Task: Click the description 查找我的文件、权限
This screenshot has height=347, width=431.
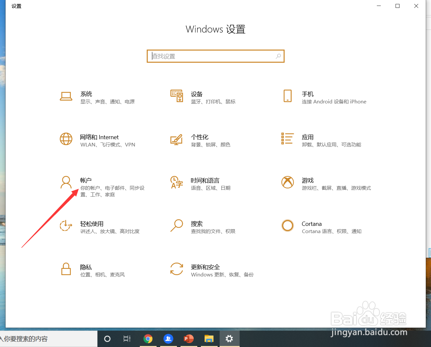Action: (x=213, y=231)
